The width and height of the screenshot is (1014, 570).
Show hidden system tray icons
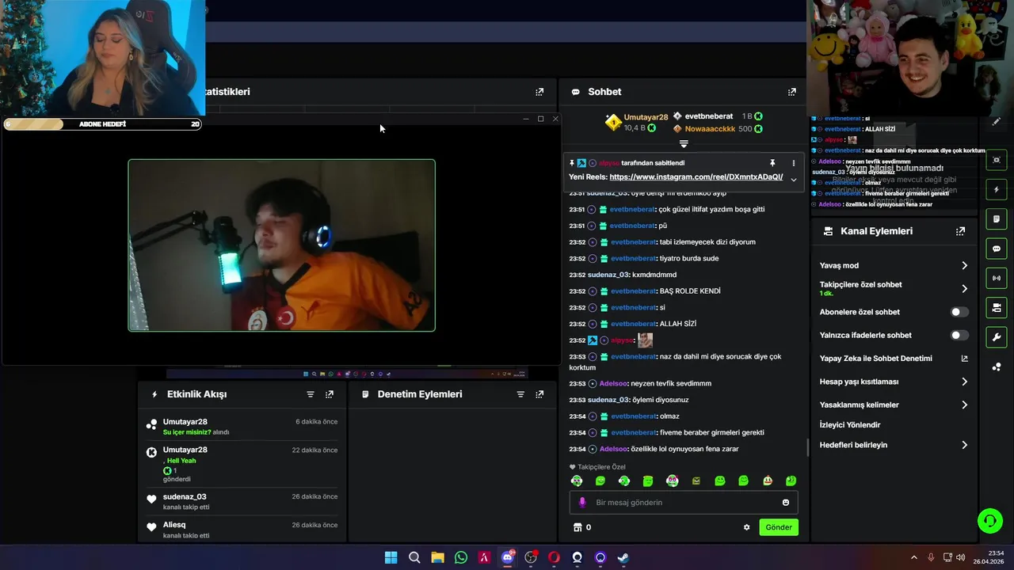pyautogui.click(x=913, y=557)
